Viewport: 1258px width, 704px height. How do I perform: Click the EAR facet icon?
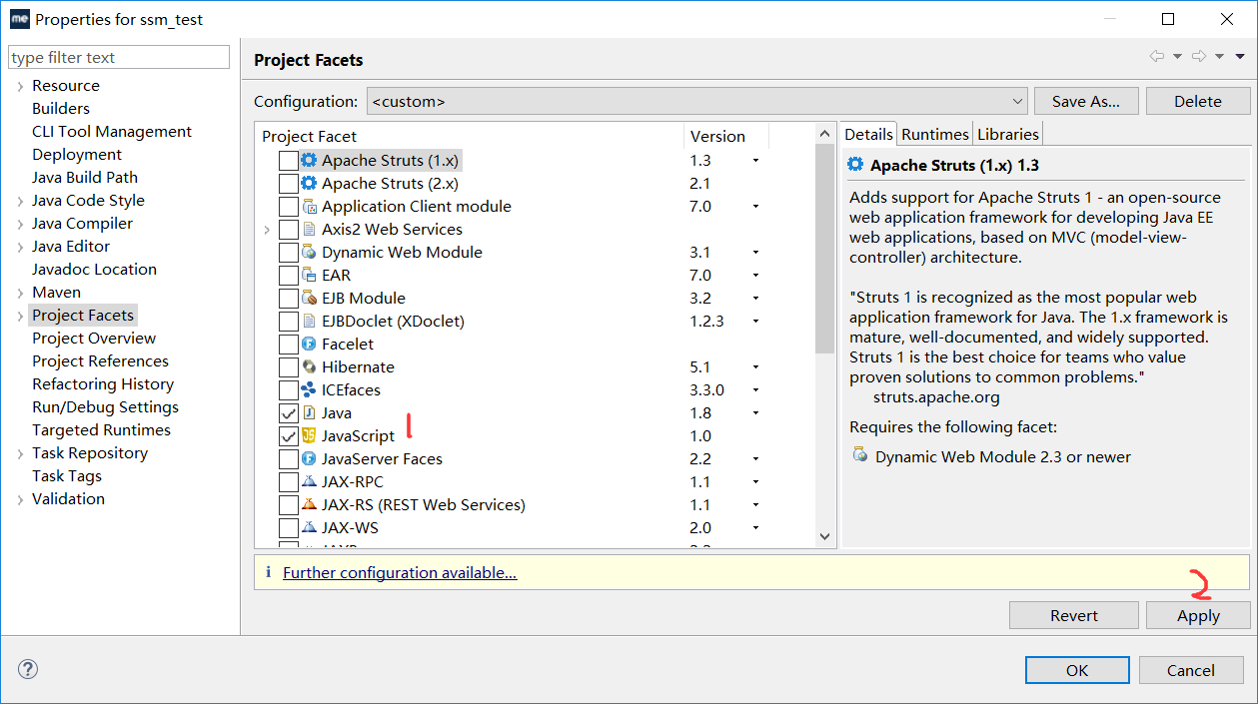[x=309, y=275]
